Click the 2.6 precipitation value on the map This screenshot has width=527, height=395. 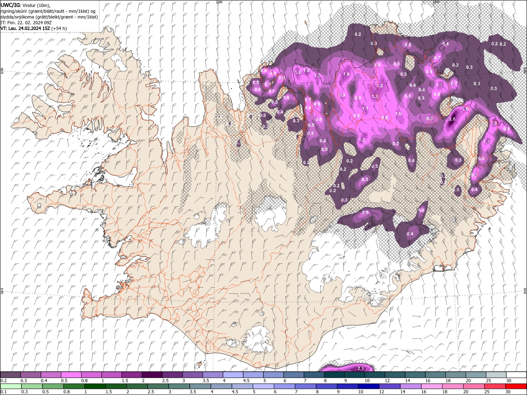[x=452, y=119]
